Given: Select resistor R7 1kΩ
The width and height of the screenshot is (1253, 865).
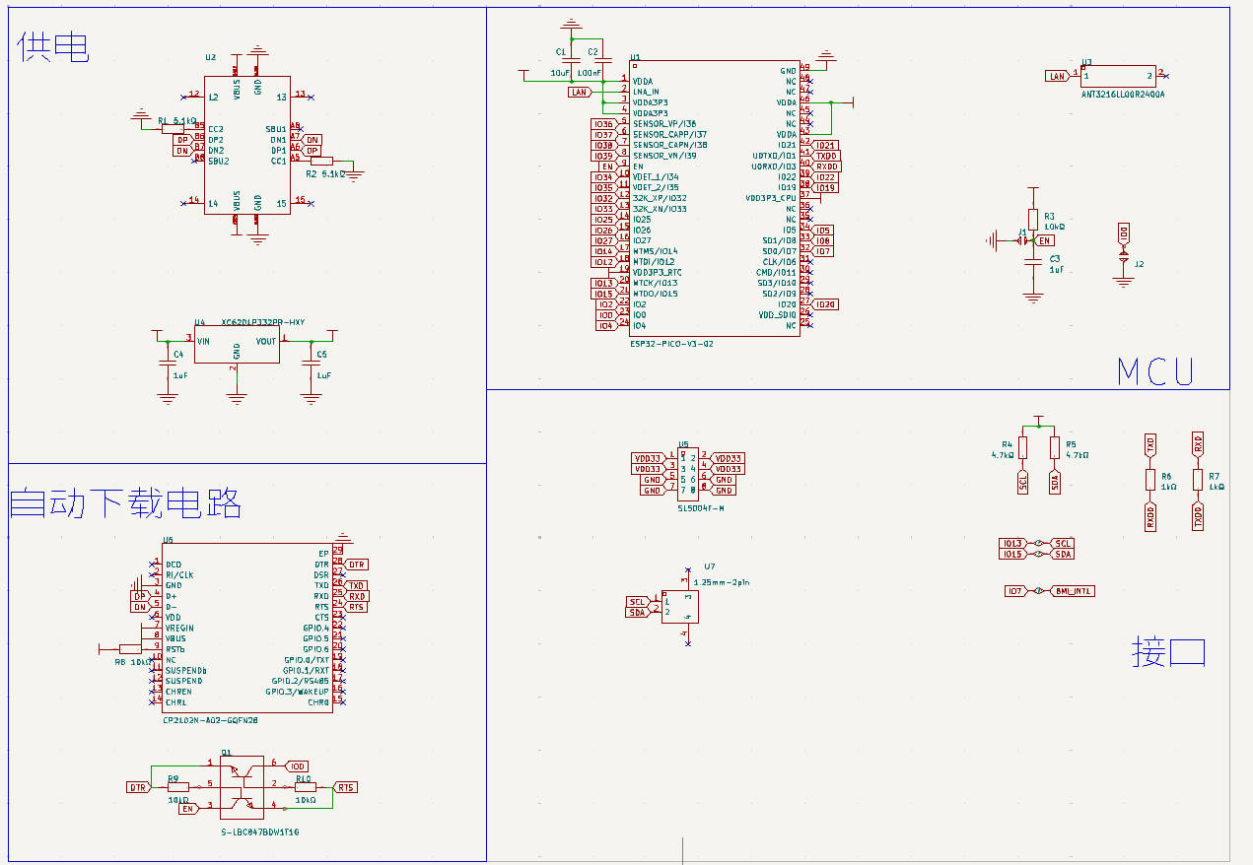Looking at the screenshot, I should tap(1198, 480).
